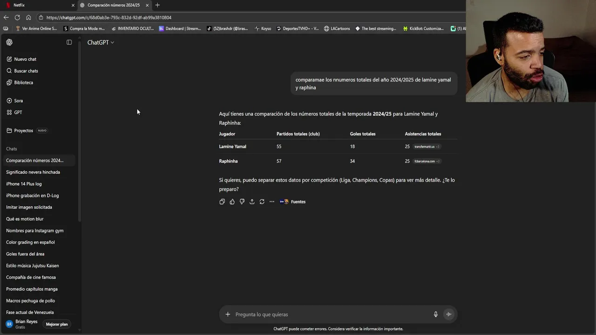This screenshot has height=335, width=596.
Task: Switch to the Netflix browser tab
Action: point(39,5)
